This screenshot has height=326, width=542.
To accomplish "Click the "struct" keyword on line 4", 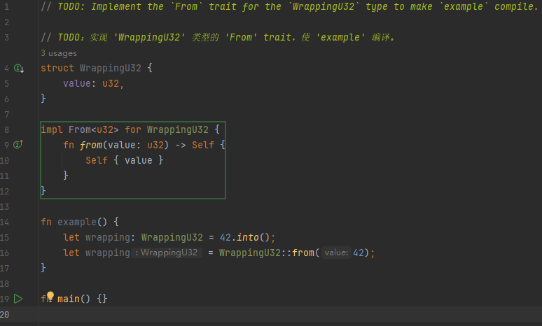I will pos(57,69).
